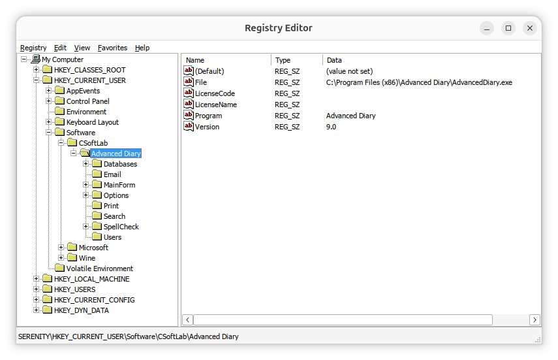Click the Environment folder icon

(60, 111)
